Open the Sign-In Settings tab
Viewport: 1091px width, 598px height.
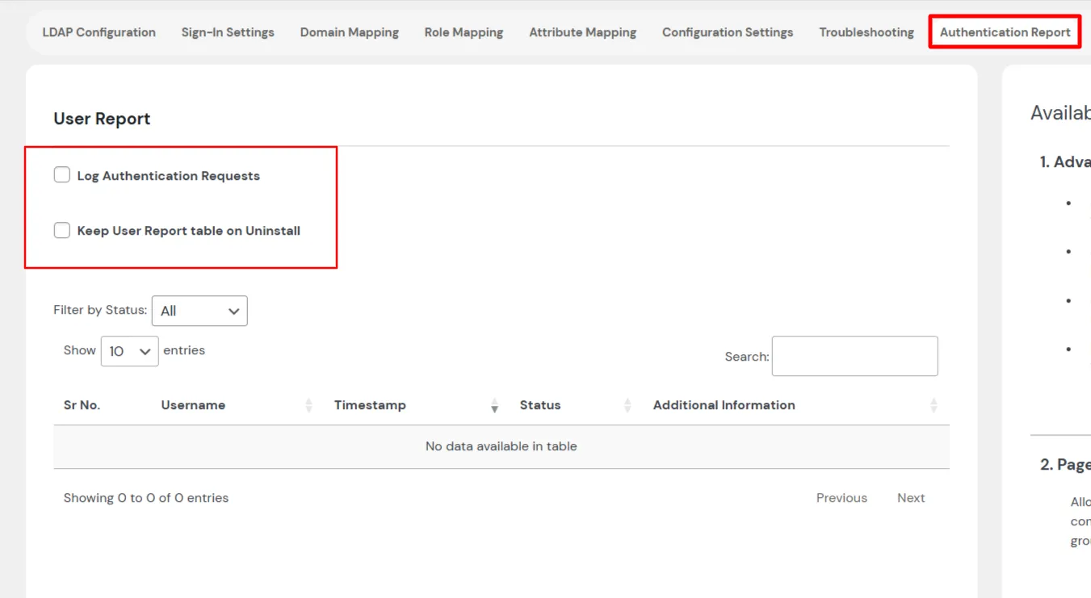click(228, 32)
